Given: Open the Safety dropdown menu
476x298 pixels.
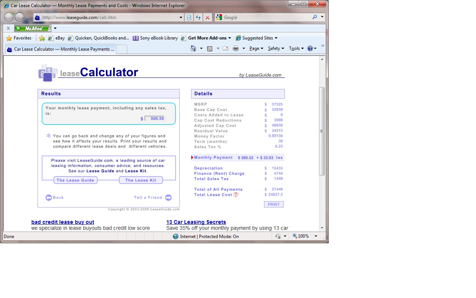Looking at the screenshot, I should (x=276, y=48).
